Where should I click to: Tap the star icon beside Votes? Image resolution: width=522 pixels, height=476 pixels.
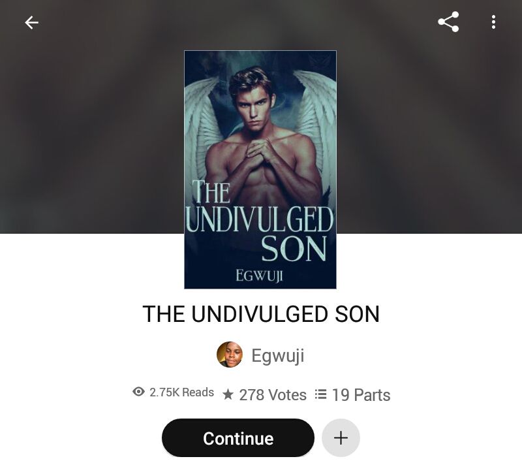tap(228, 394)
